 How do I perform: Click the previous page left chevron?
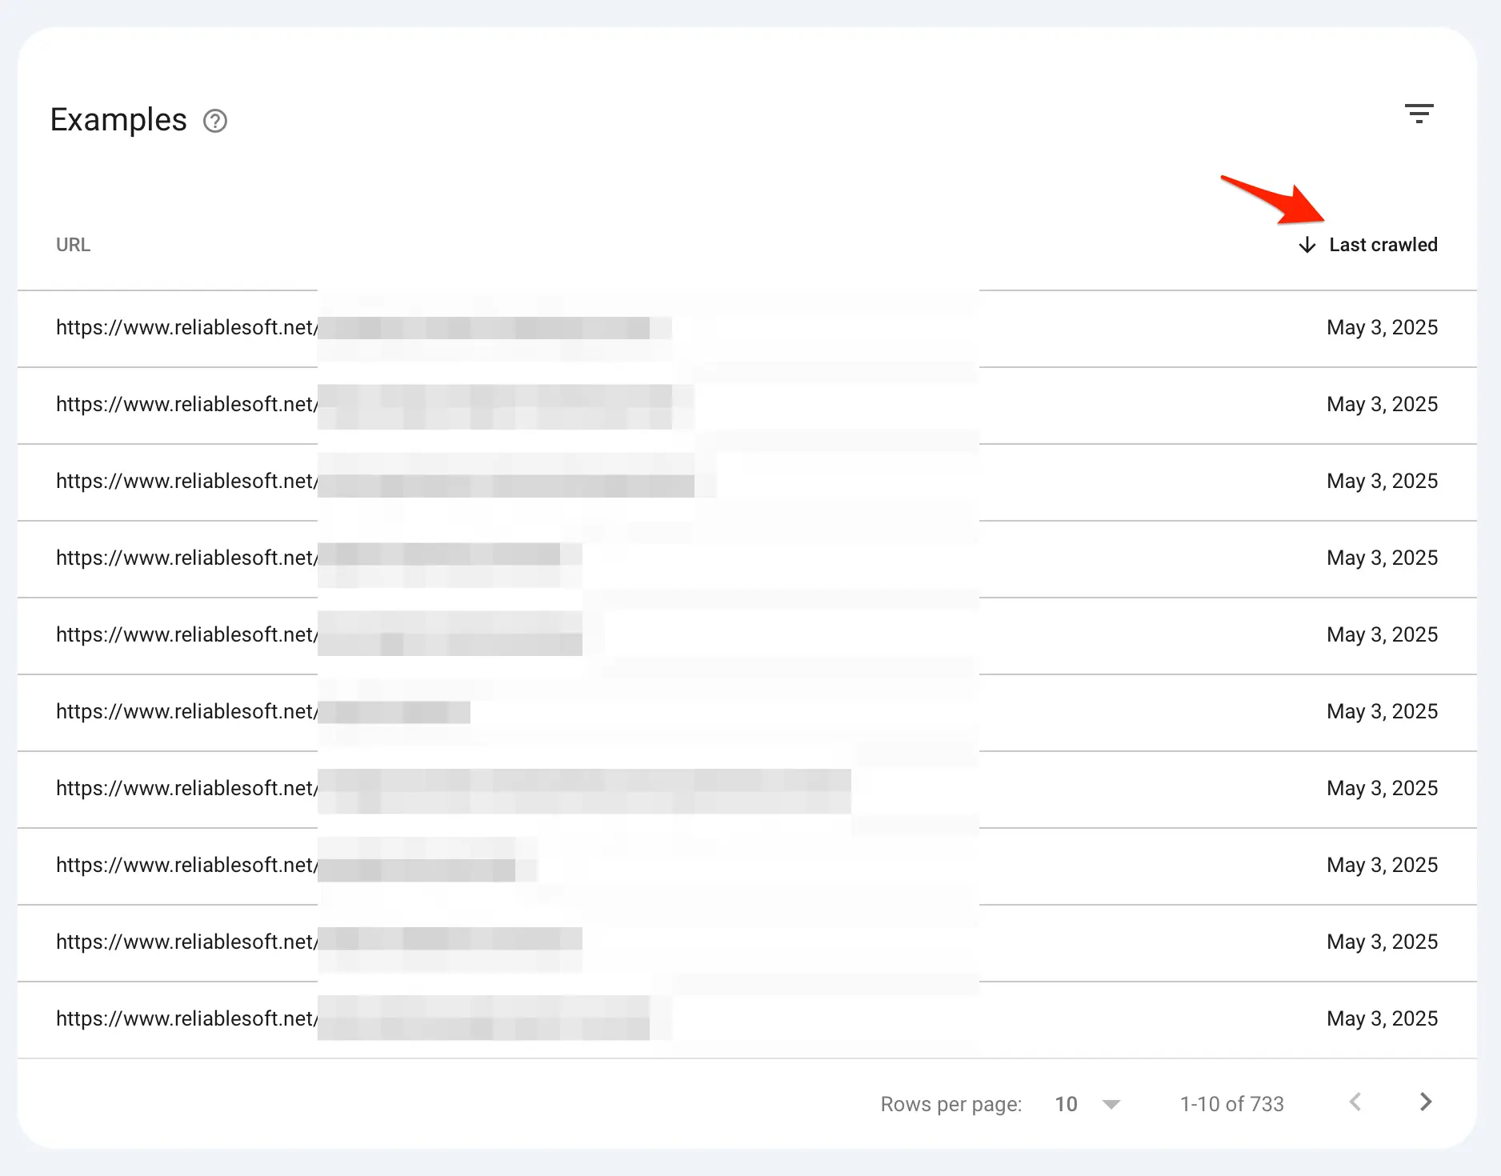click(x=1355, y=1102)
